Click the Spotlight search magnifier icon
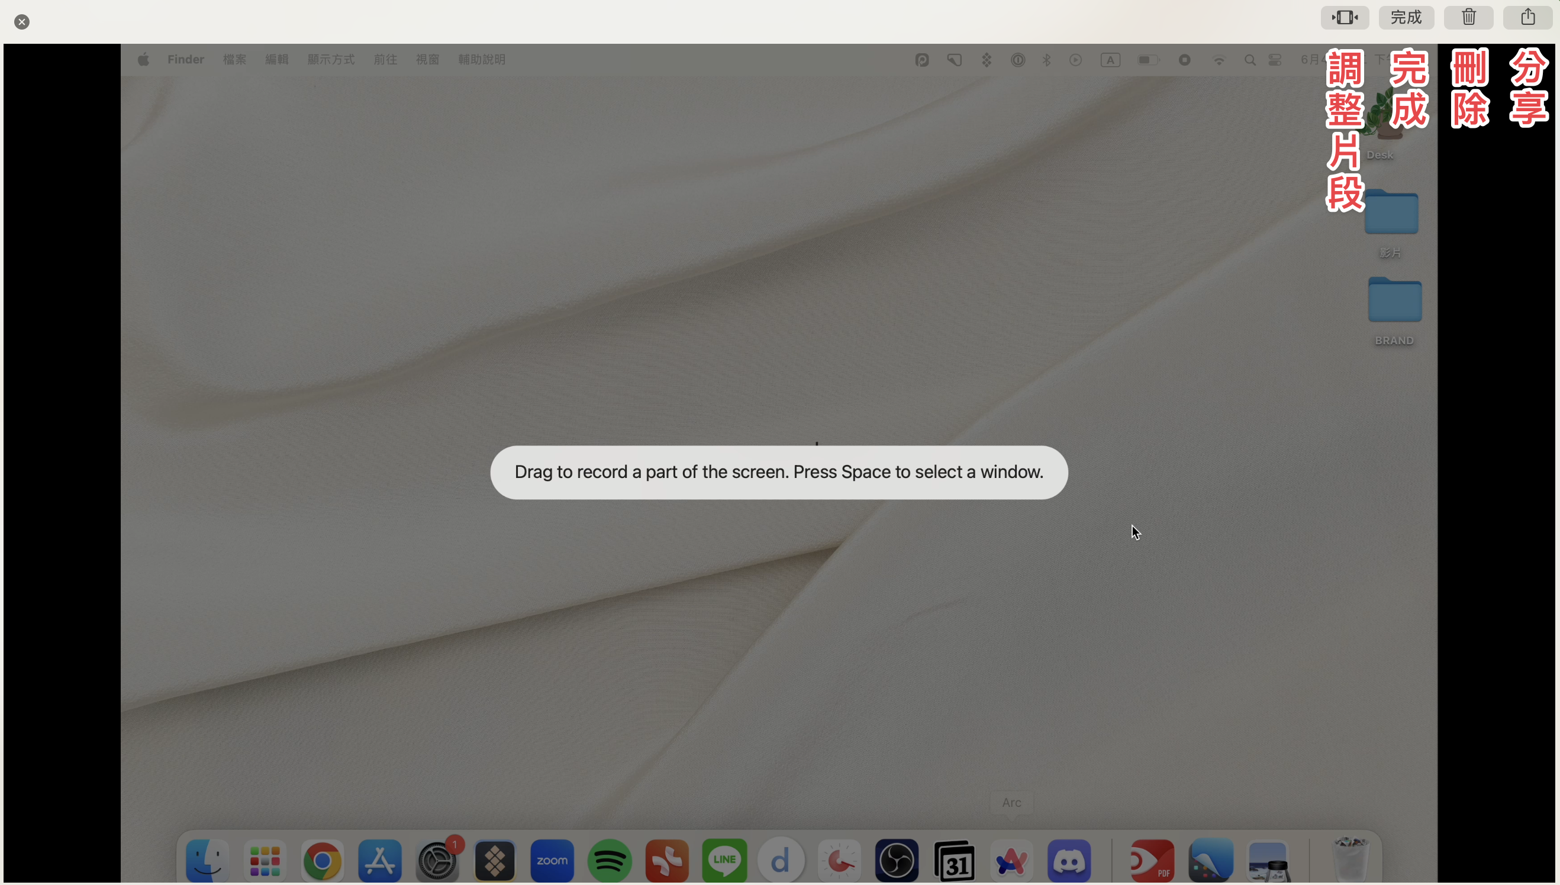 pos(1249,60)
